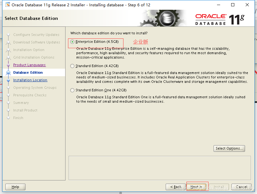Click the Product Languages step bullet
The image size is (257, 194).
pos(9,65)
